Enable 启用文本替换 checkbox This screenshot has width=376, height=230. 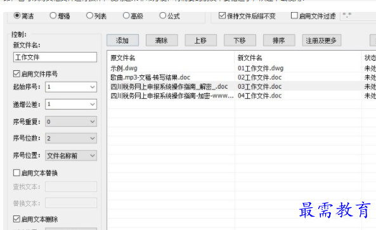(16, 173)
